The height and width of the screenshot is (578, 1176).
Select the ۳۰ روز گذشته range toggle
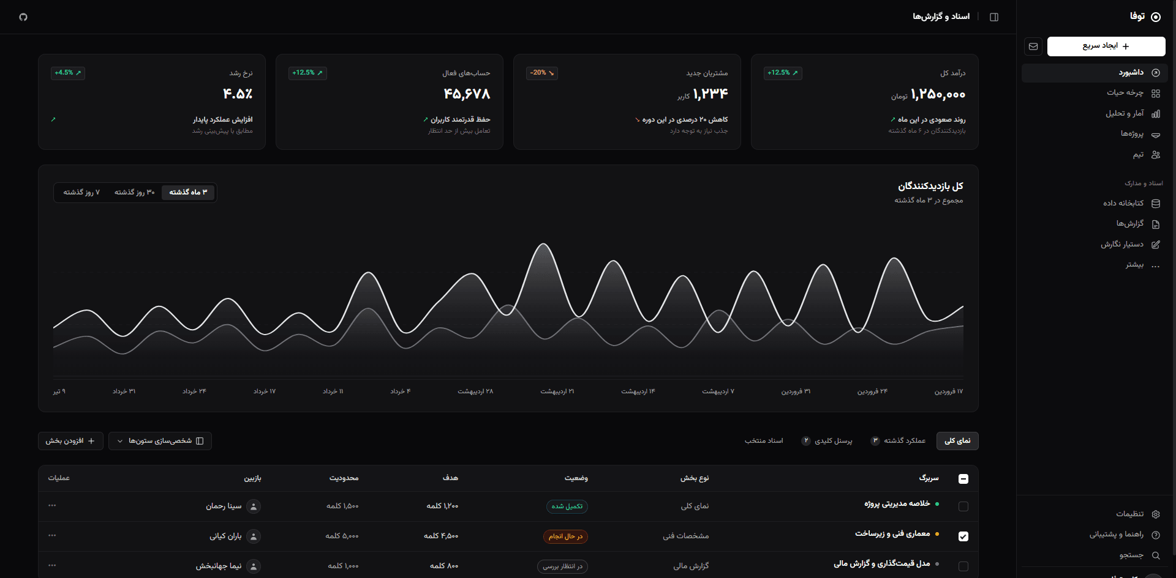(135, 193)
